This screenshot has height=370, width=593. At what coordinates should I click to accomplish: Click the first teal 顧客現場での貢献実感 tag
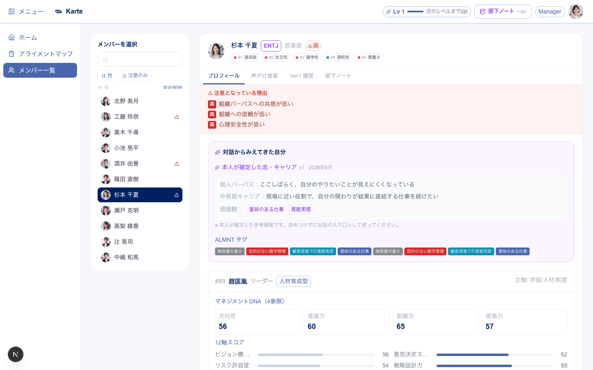pos(313,251)
